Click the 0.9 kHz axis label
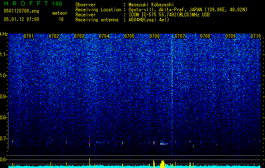Image resolution: width=265 pixels, height=168 pixels. click(x=4, y=97)
